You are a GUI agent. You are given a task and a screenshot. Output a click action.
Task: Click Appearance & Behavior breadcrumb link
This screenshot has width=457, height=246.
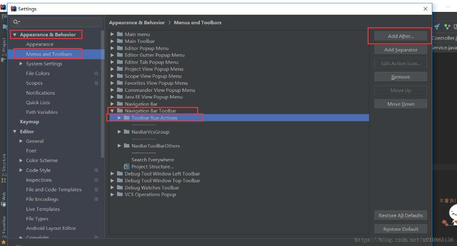pos(136,22)
